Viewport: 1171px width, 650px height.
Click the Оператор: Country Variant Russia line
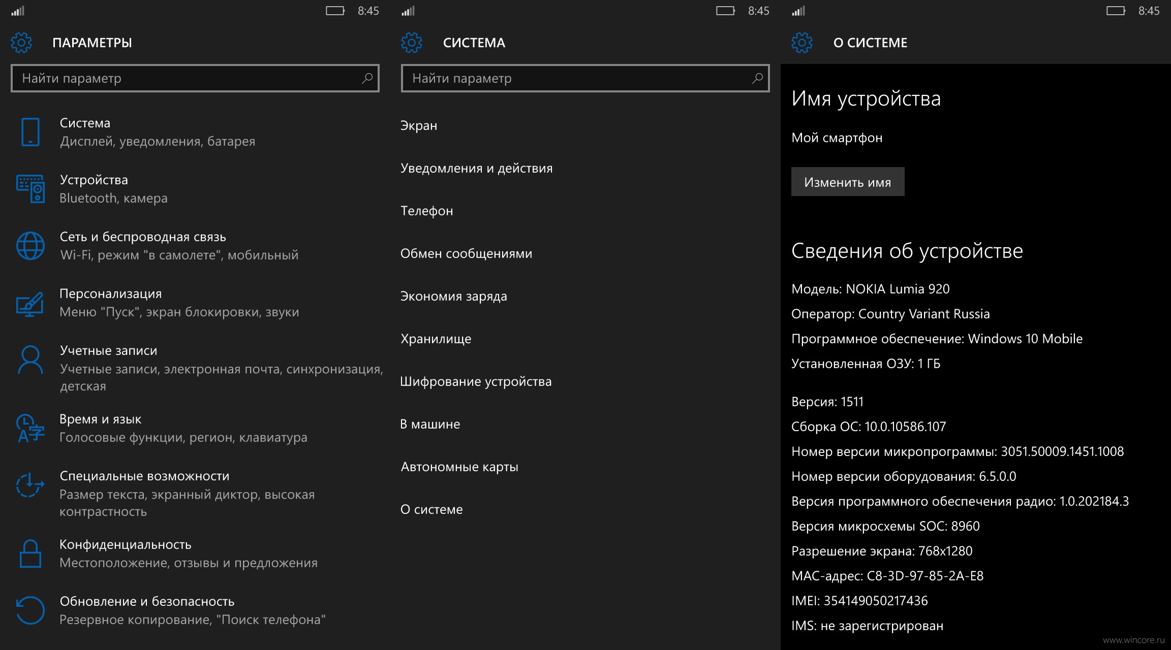pos(890,314)
